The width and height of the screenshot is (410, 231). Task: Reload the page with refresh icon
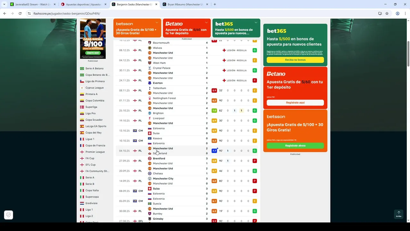pos(20,13)
